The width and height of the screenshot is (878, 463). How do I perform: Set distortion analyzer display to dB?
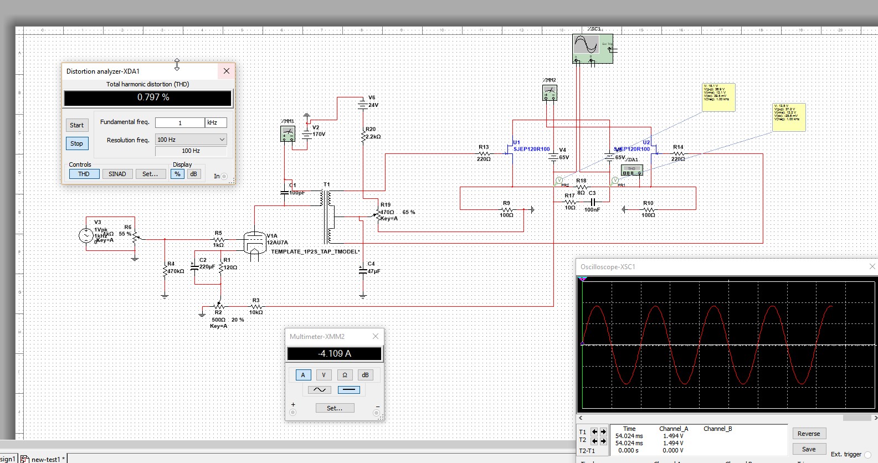coord(193,174)
